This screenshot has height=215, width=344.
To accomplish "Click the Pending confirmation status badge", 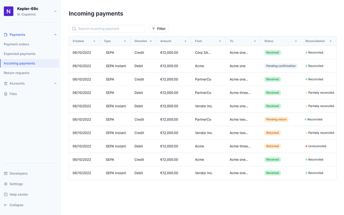I will coord(281,66).
